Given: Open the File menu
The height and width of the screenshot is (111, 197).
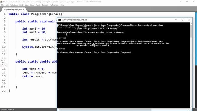Looking at the screenshot, I should (x=2, y=5).
